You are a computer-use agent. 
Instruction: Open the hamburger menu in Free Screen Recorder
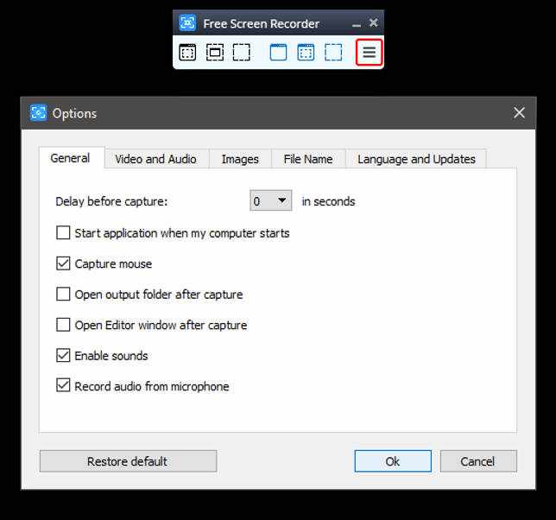coord(370,53)
